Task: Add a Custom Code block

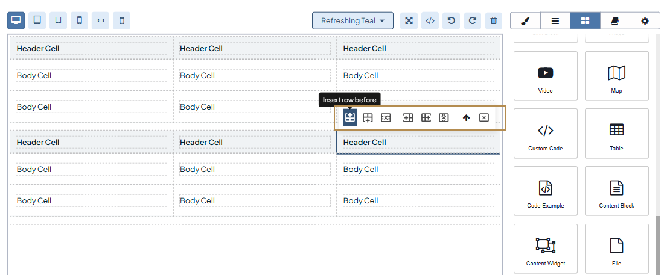Action: [x=545, y=134]
